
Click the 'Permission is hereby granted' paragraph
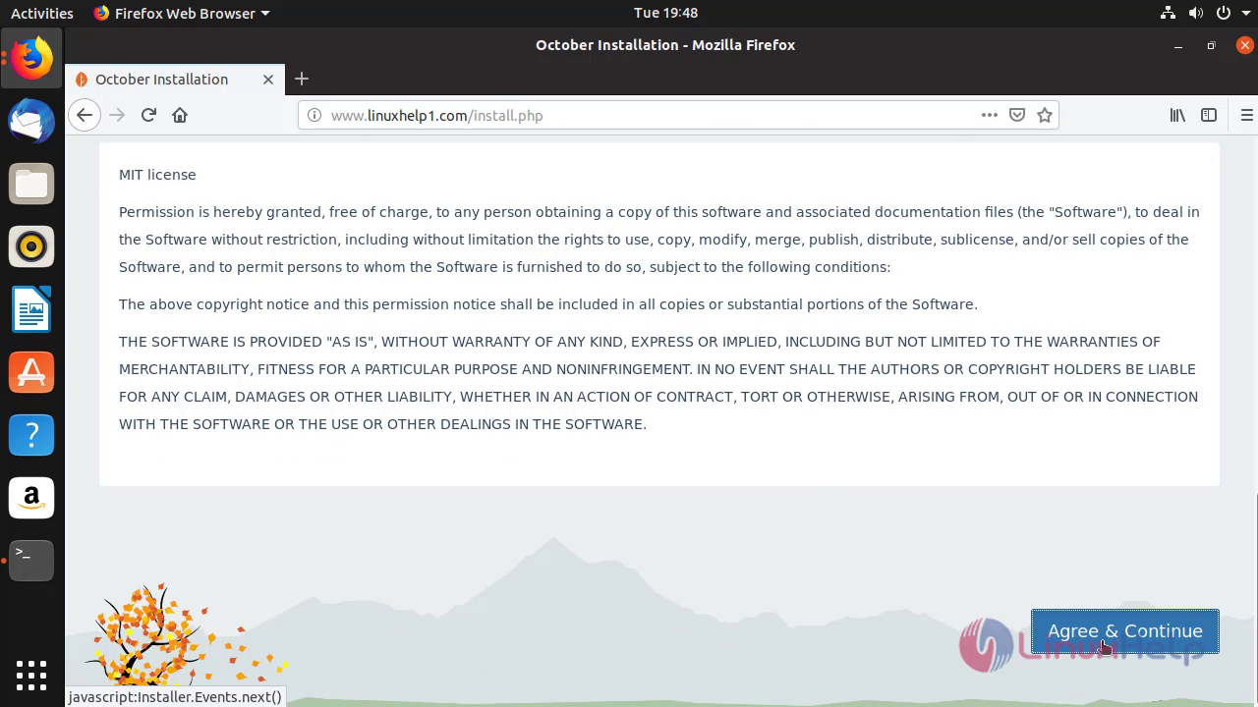point(659,240)
